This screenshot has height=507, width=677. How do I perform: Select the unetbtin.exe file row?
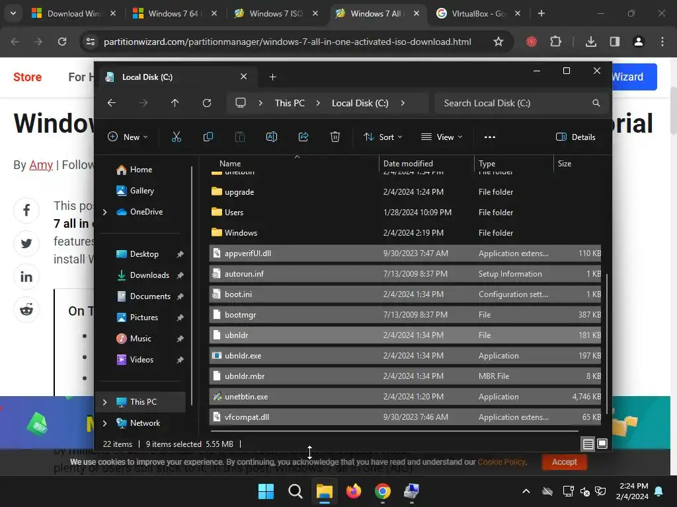pyautogui.click(x=405, y=397)
